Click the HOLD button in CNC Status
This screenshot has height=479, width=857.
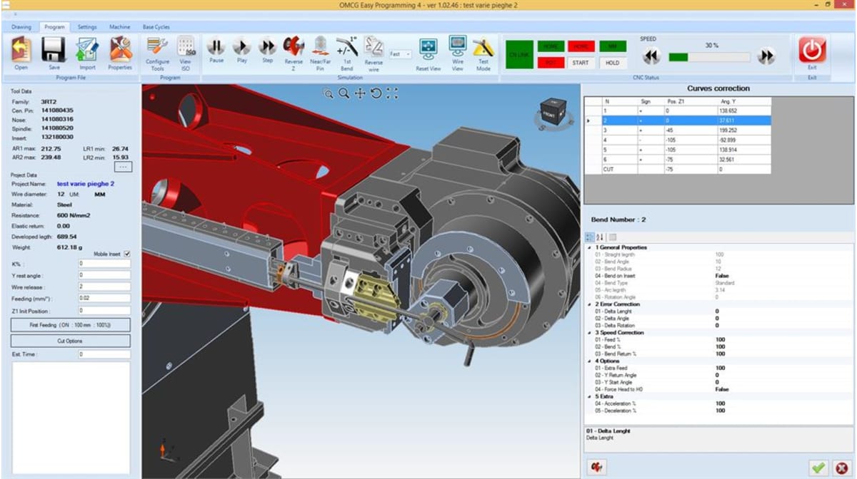(612, 63)
